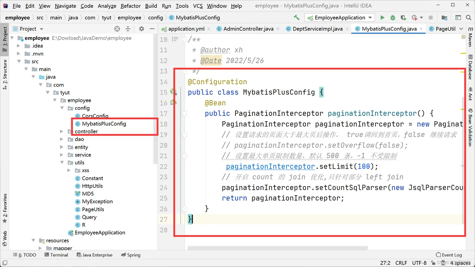
Task: Open Project Structure from the toolbar
Action: (444, 18)
